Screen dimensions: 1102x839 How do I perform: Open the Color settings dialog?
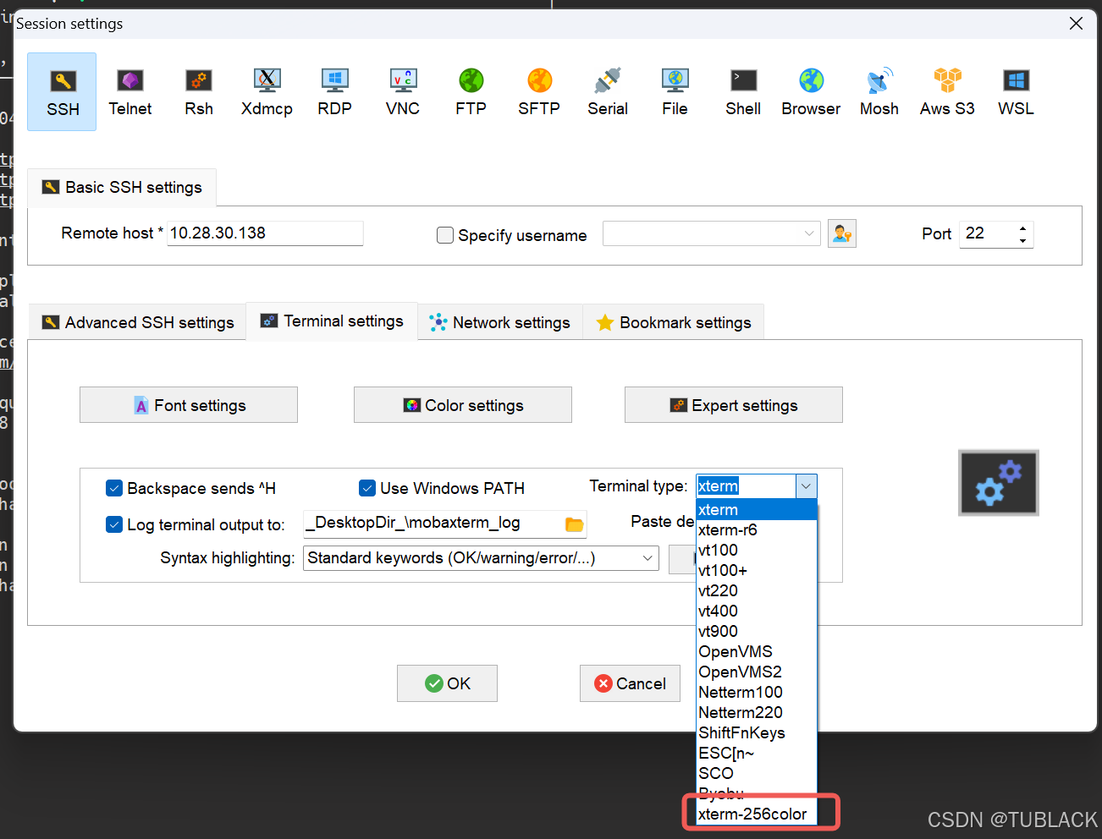pos(462,404)
